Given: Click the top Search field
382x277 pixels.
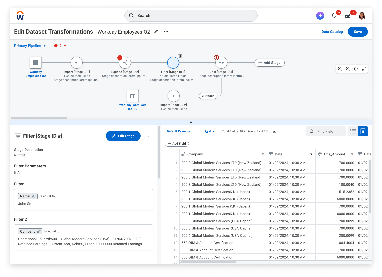Looking at the screenshot, I should pos(191,16).
